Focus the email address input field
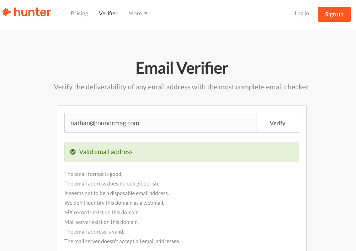The height and width of the screenshot is (251, 356). (160, 123)
